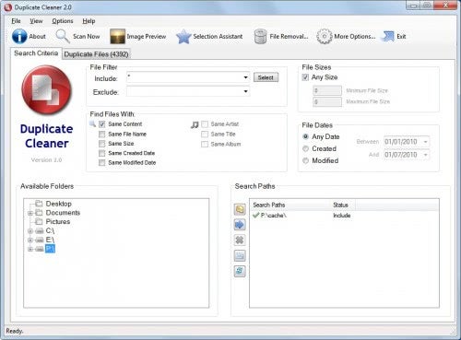The width and height of the screenshot is (461, 340).
Task: Remove search path with X icon
Action: coord(240,240)
